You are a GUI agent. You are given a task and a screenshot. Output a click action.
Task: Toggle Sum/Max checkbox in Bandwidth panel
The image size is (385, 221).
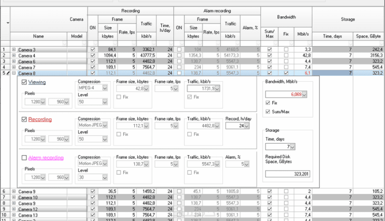pos(268,112)
